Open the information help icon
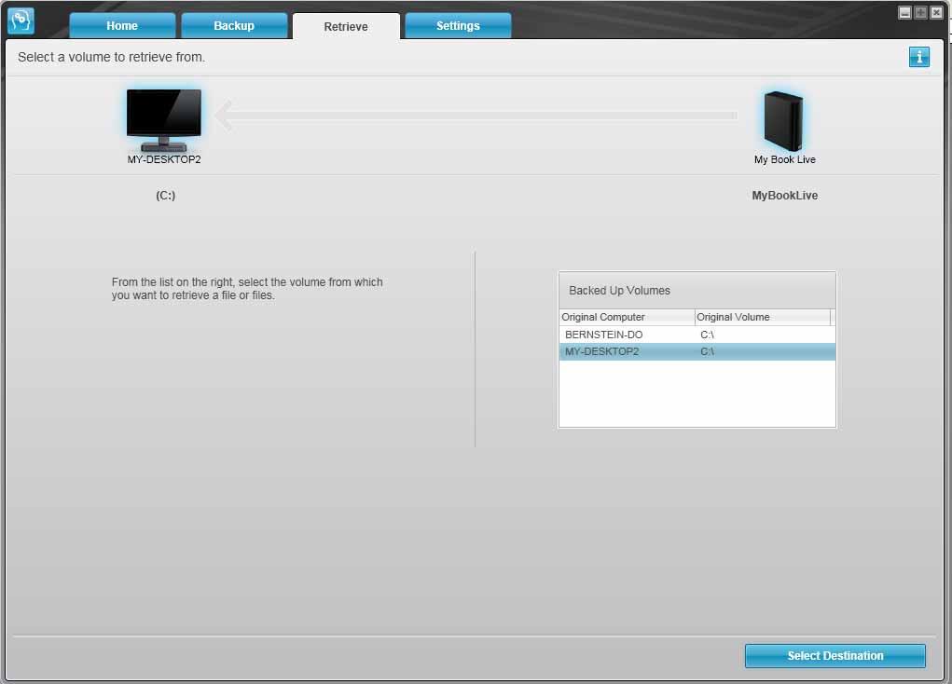The height and width of the screenshot is (684, 952). [x=918, y=57]
